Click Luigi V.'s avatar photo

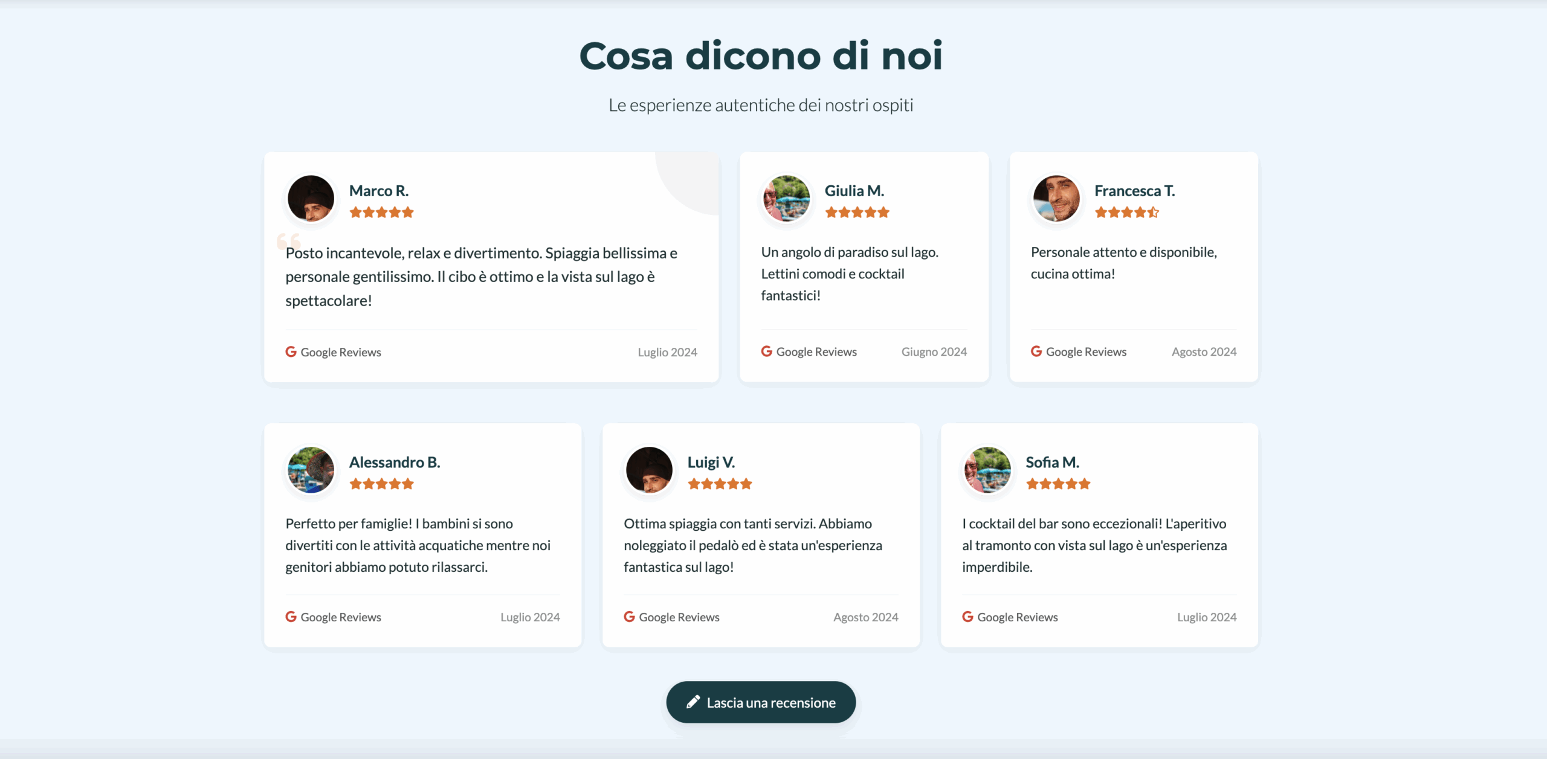649,470
